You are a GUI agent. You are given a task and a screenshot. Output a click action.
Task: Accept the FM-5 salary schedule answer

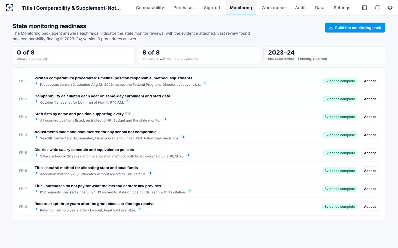tap(370, 153)
